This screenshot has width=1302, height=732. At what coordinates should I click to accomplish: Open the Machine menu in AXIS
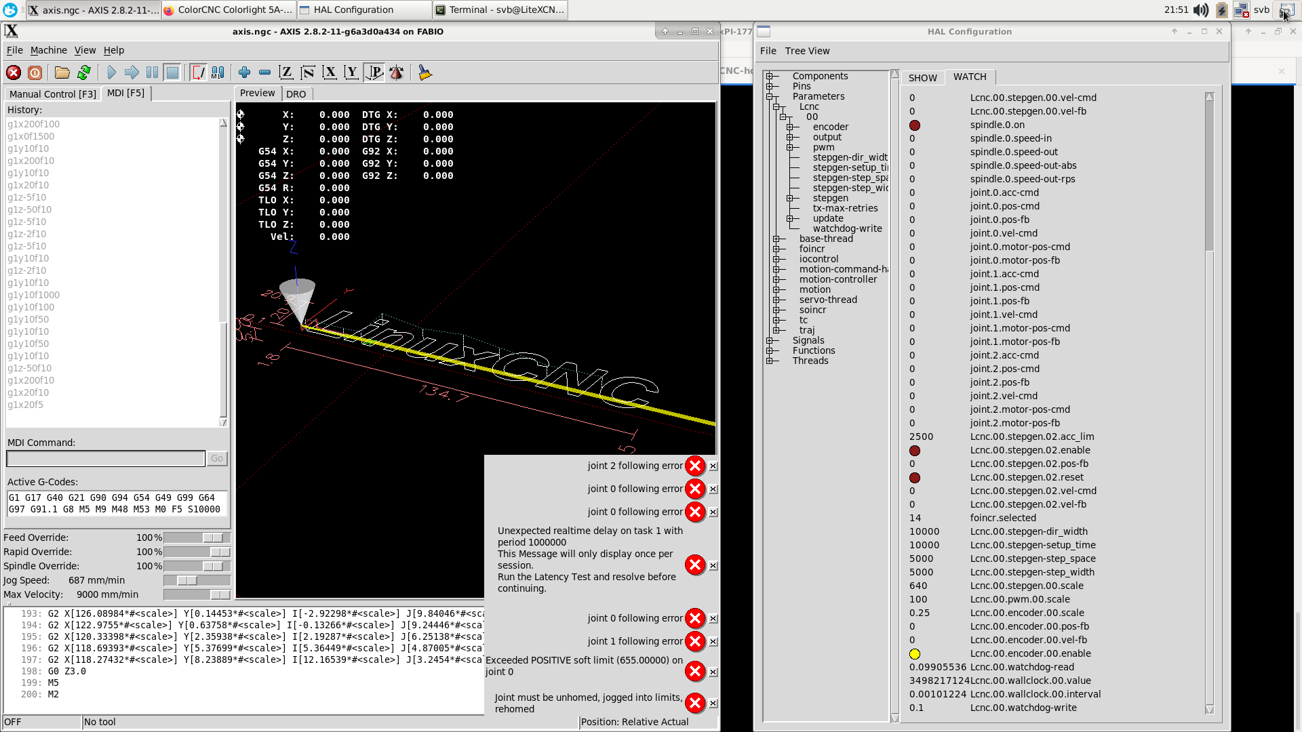pos(49,50)
